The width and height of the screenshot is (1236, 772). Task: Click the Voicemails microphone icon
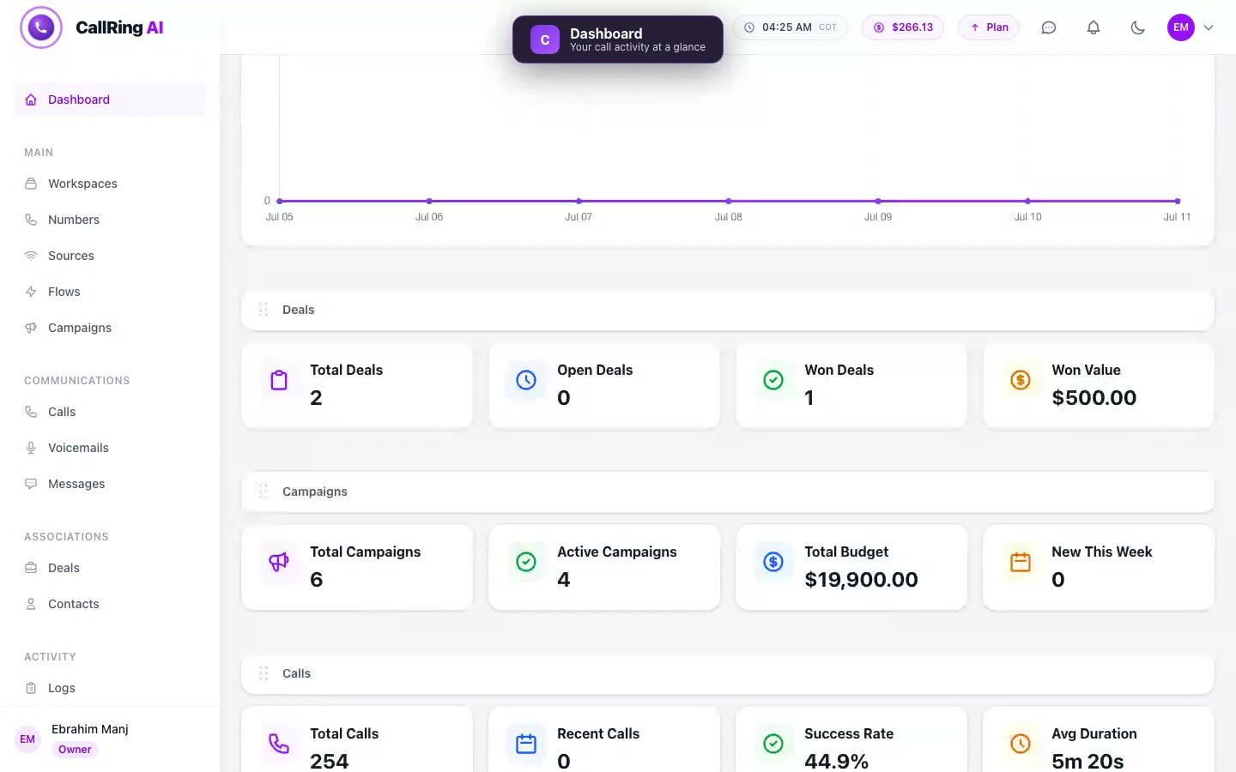tap(31, 448)
